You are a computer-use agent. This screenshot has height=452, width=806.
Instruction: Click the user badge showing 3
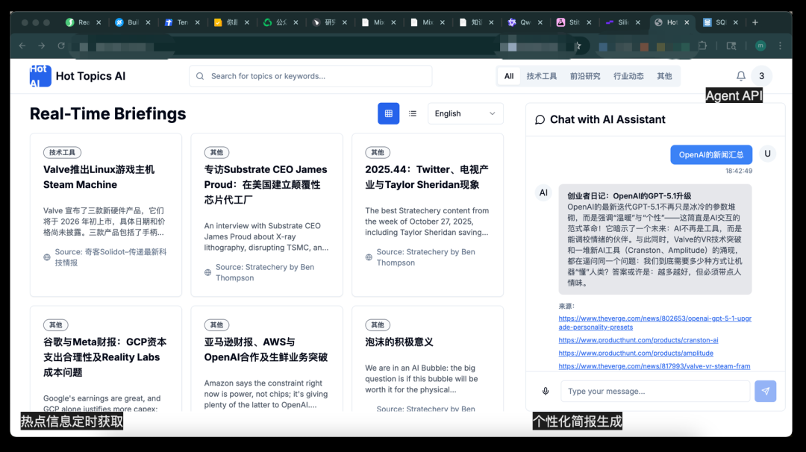pos(762,76)
